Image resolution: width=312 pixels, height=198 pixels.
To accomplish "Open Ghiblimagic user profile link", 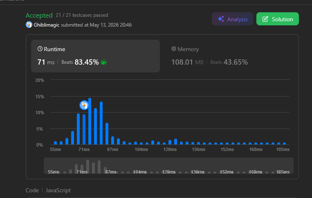I will click(x=46, y=25).
